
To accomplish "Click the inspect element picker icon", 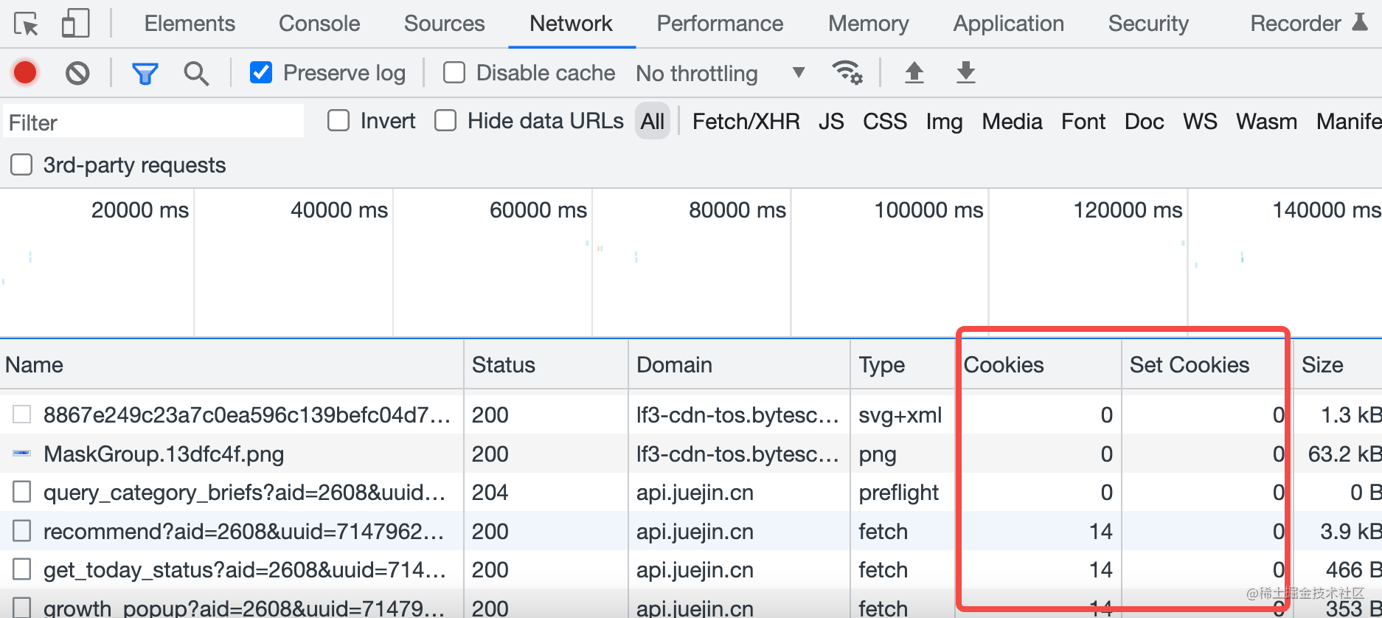I will coord(27,24).
